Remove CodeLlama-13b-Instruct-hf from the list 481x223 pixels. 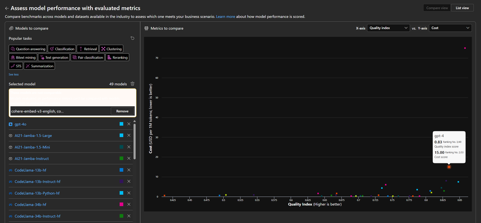[129, 181]
